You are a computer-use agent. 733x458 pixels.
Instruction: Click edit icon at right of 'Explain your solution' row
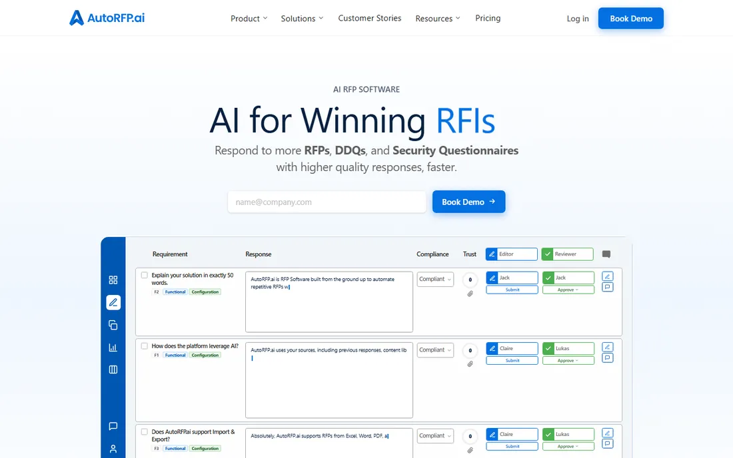pyautogui.click(x=607, y=276)
